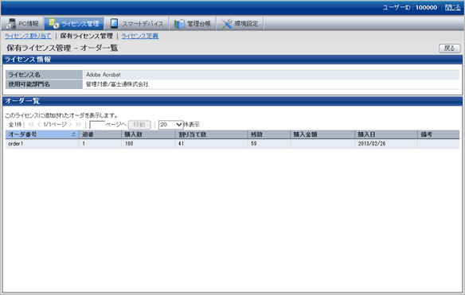This screenshot has width=465, height=295.
Task: Open the PC情報 tab
Action: [22, 23]
